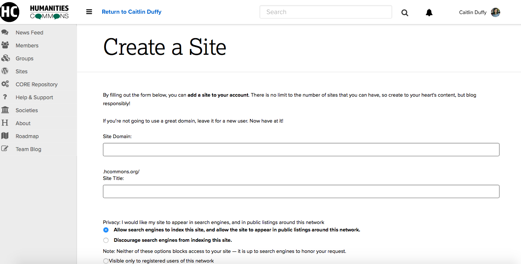Click Caitlin Duffy's profile avatar

[495, 12]
